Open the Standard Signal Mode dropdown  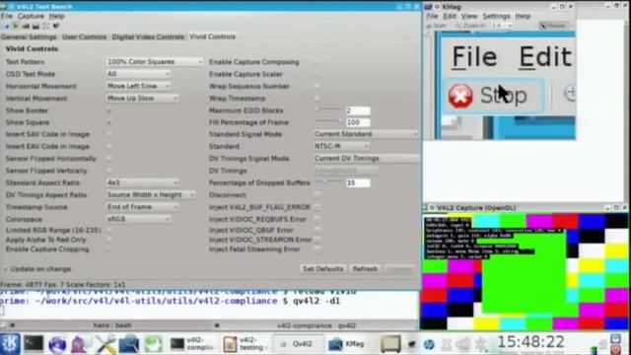pyautogui.click(x=366, y=134)
